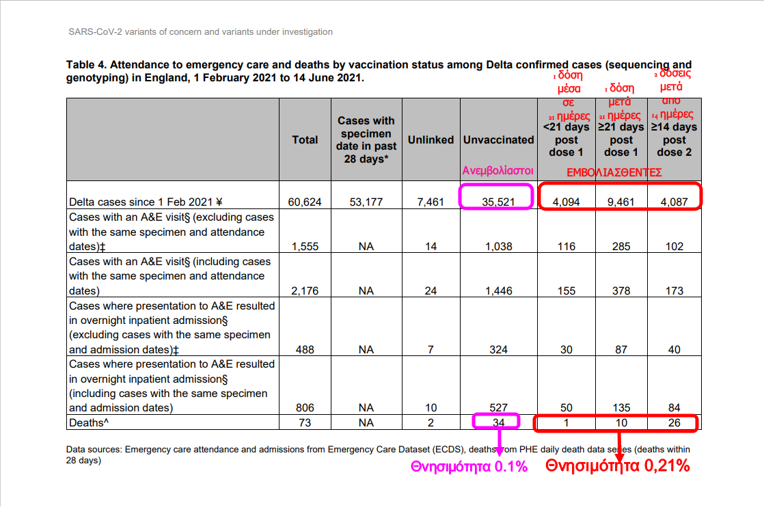
Task: Click the 60,624 total Delta cases cell
Action: 305,202
